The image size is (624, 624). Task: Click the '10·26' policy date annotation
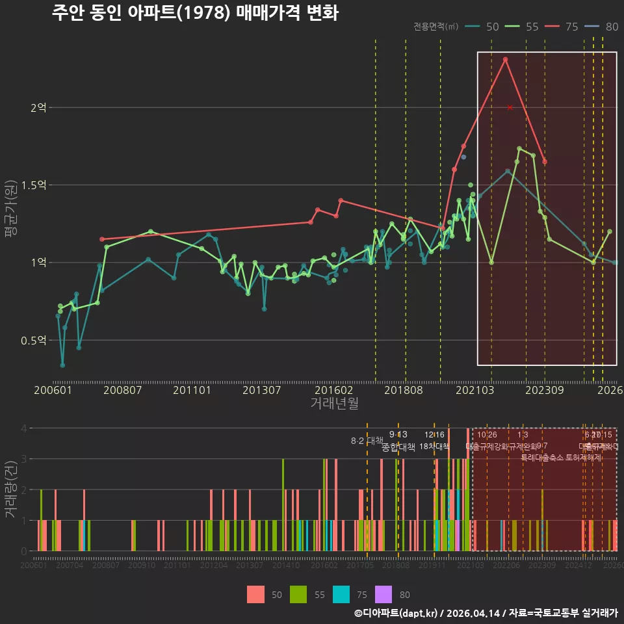pyautogui.click(x=487, y=435)
